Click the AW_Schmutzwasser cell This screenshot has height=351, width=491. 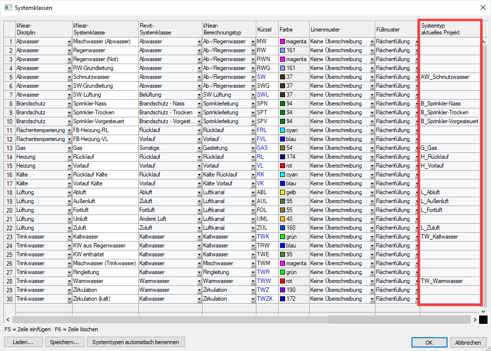[x=450, y=77]
